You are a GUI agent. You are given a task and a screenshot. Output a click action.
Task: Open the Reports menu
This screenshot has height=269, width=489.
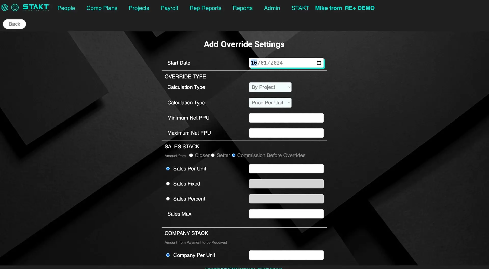click(x=243, y=8)
